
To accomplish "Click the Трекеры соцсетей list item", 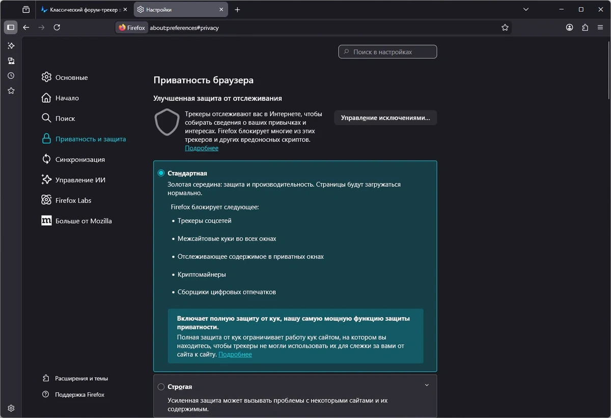I will 205,221.
